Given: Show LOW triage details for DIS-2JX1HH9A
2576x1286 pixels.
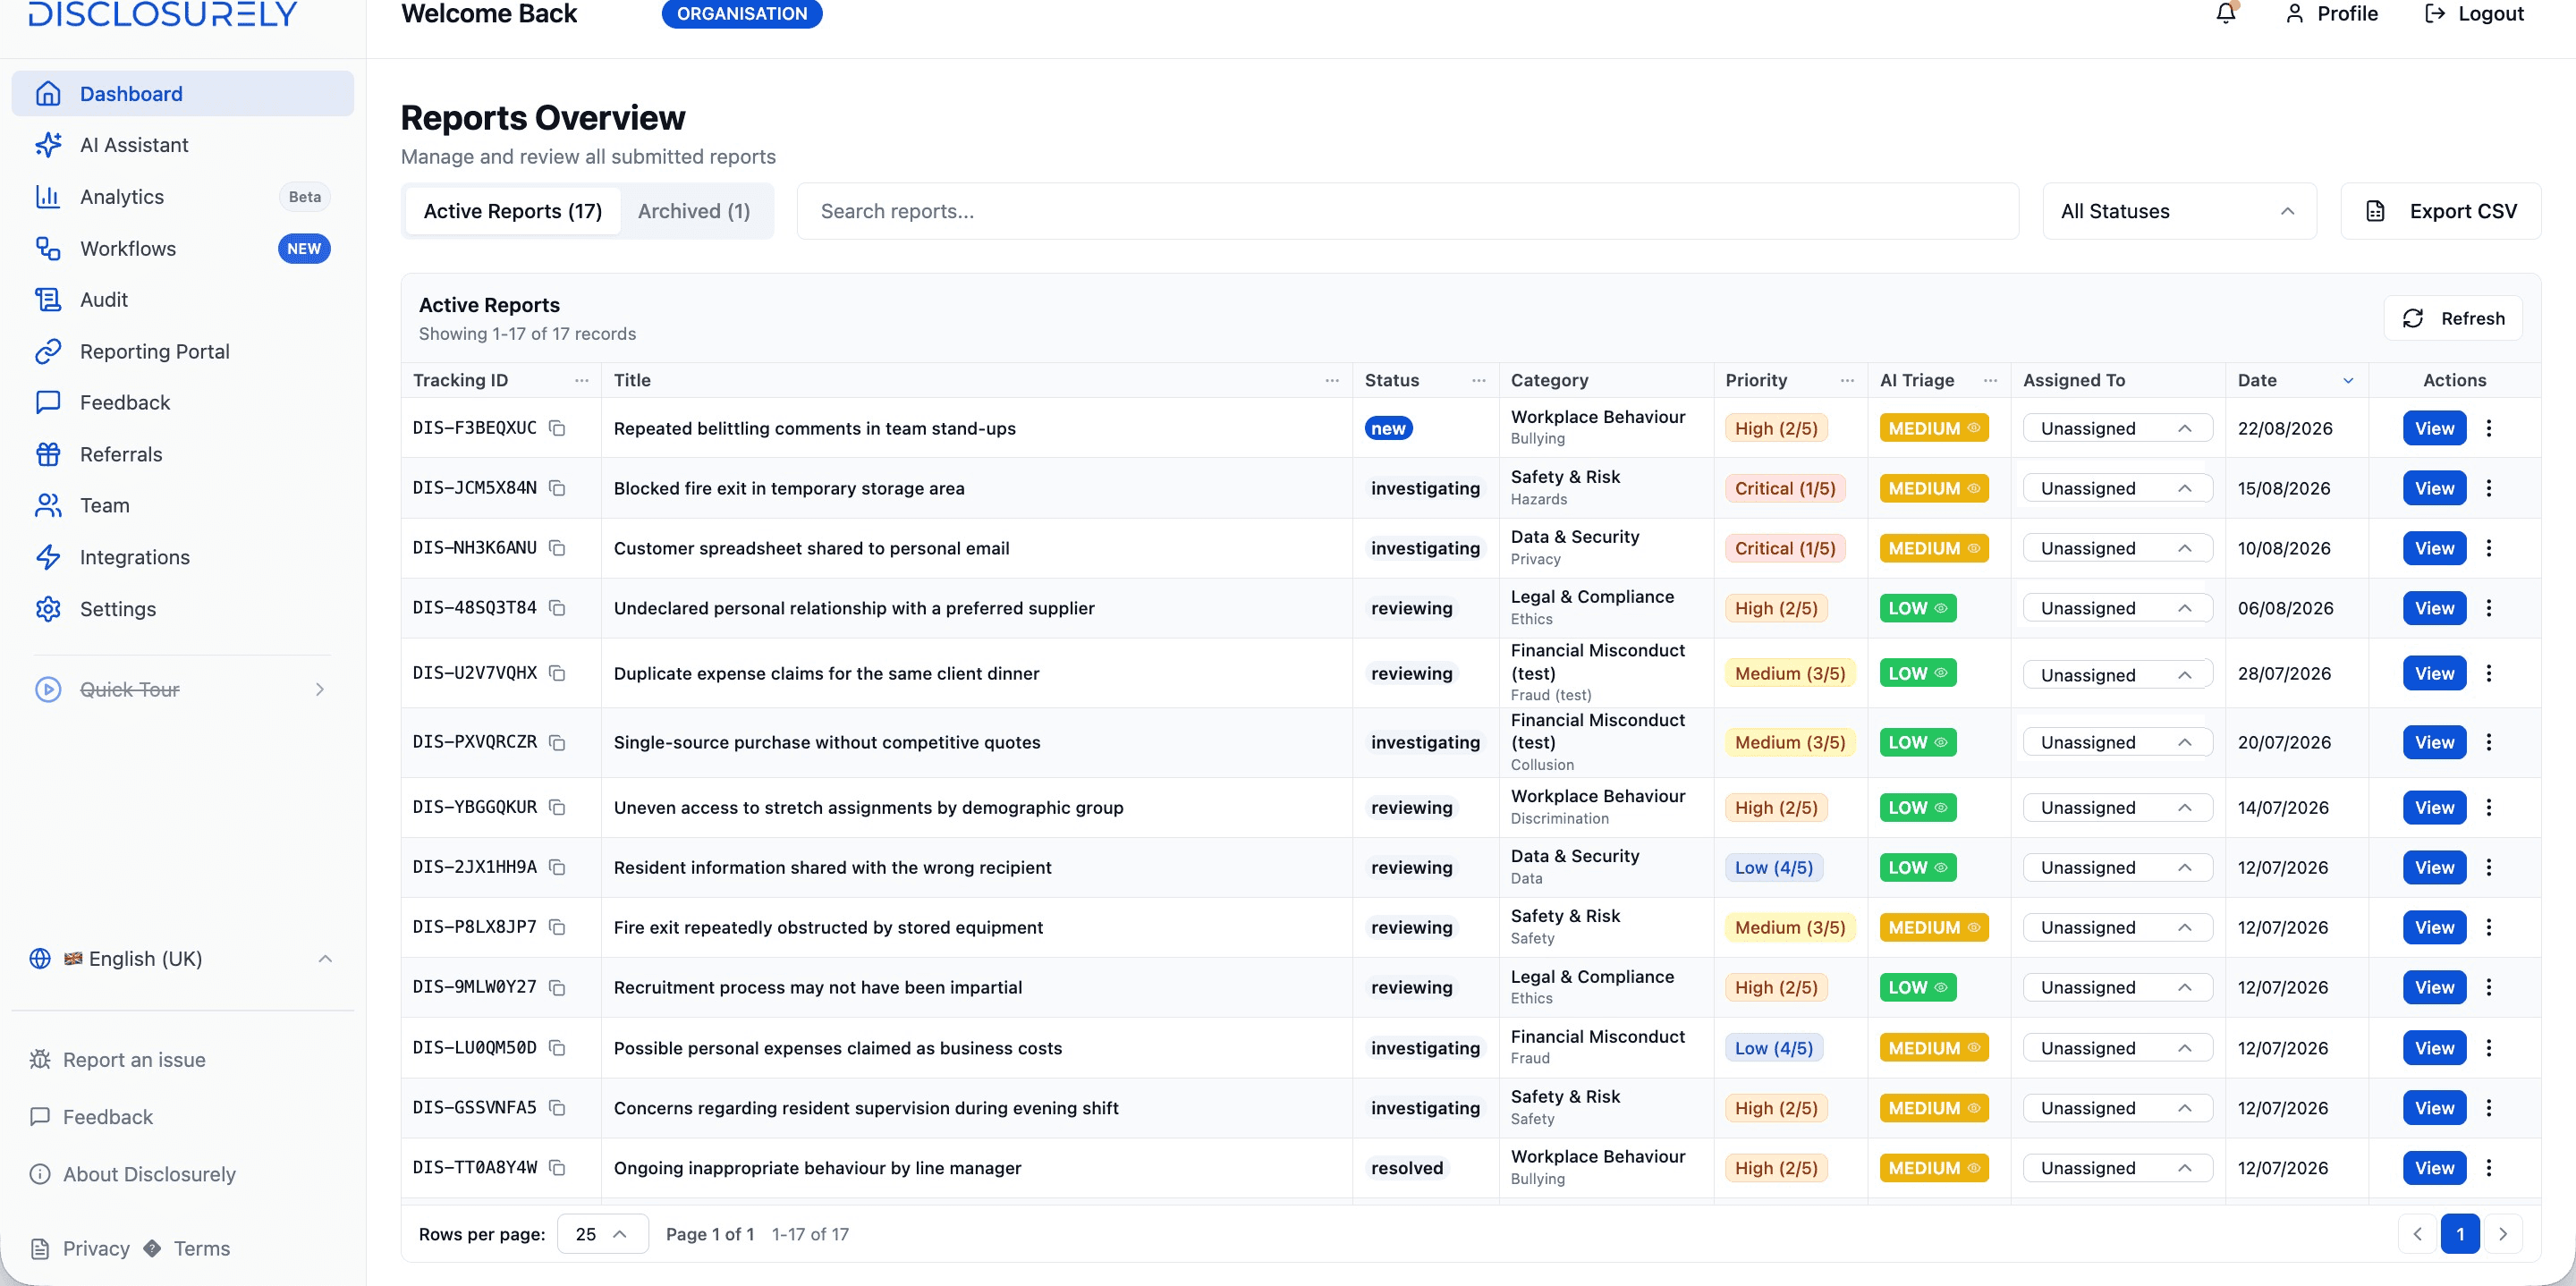Looking at the screenshot, I should [x=1917, y=868].
